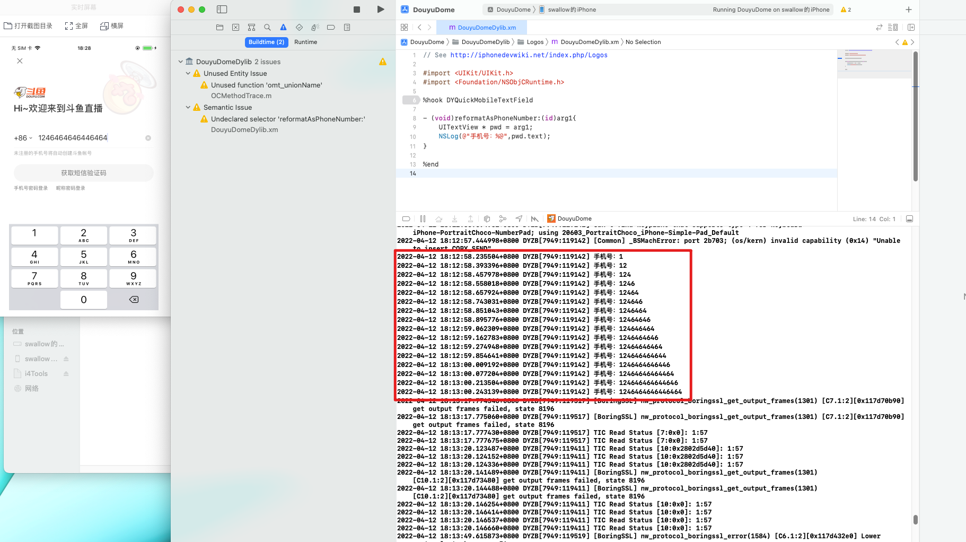Open the Debug navigator
966x542 pixels.
[315, 27]
